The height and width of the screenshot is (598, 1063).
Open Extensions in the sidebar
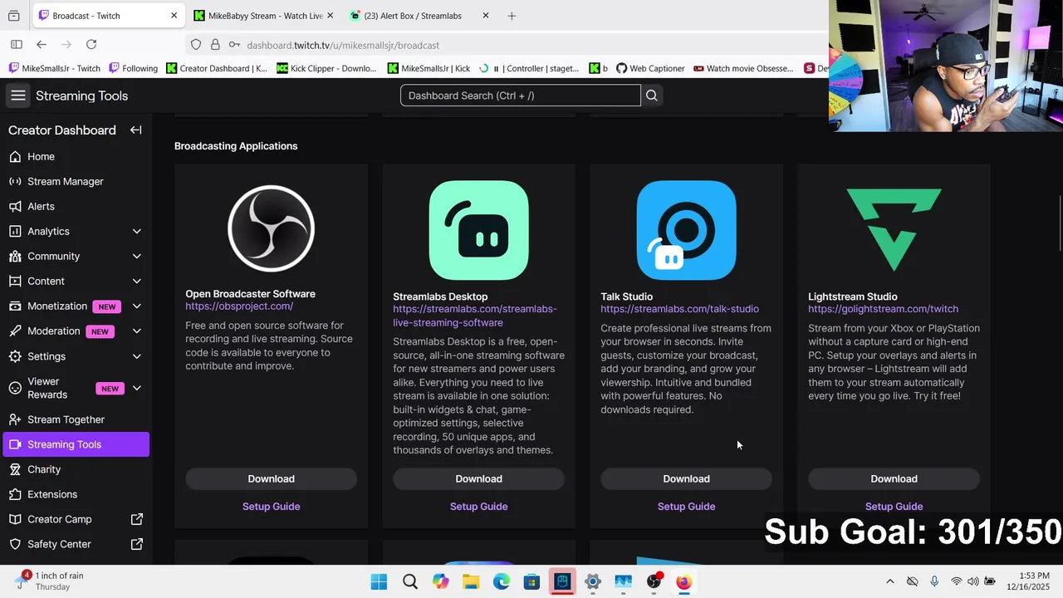[76, 494]
